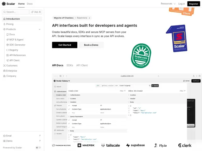
Task: Select the API Docs tab
Action: 57,65
